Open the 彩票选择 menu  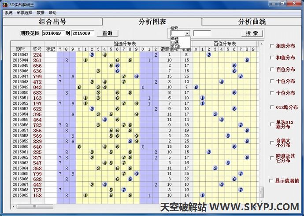coord(25,13)
